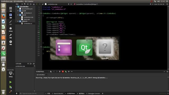169x95 pixels.
Task: Launch Firefox from the Ubuntu dock
Action: 3,16
